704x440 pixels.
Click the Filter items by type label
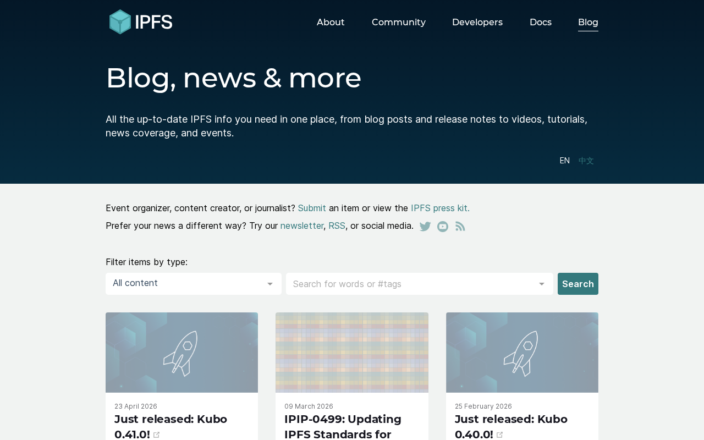pos(146,262)
